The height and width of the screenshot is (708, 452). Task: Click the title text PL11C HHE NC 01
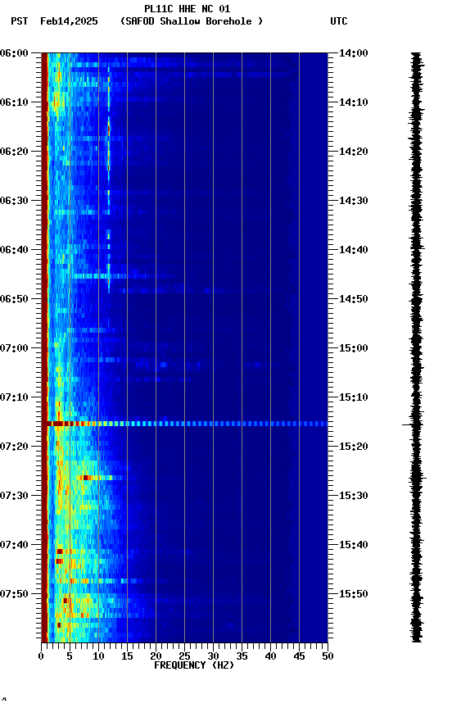click(x=188, y=9)
